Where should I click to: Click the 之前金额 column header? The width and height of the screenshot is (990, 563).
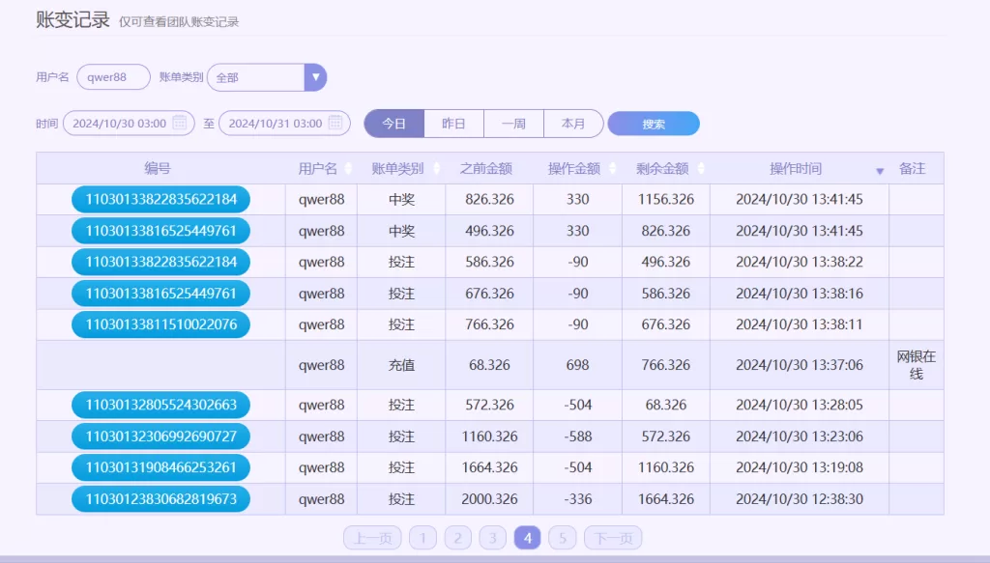485,168
